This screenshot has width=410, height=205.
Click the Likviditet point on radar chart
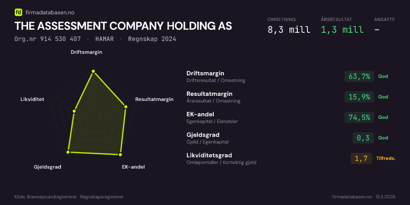pos(75,111)
